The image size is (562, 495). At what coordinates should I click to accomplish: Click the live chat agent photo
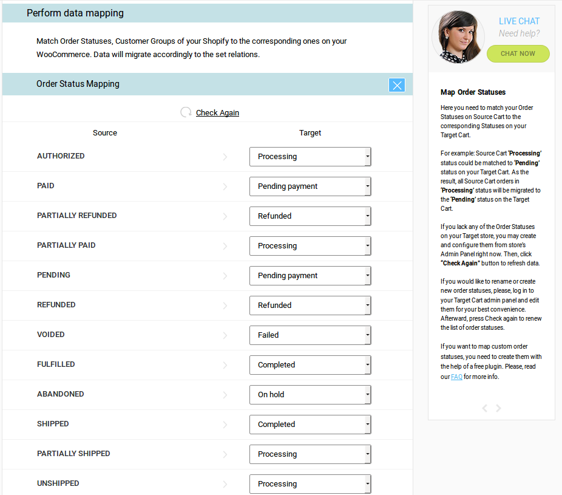(458, 36)
